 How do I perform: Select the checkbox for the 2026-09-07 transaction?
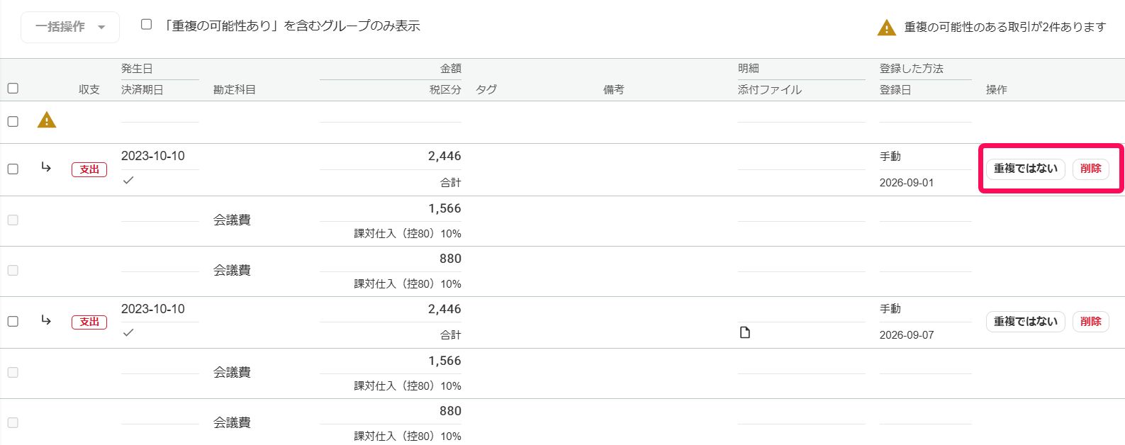pyautogui.click(x=13, y=322)
